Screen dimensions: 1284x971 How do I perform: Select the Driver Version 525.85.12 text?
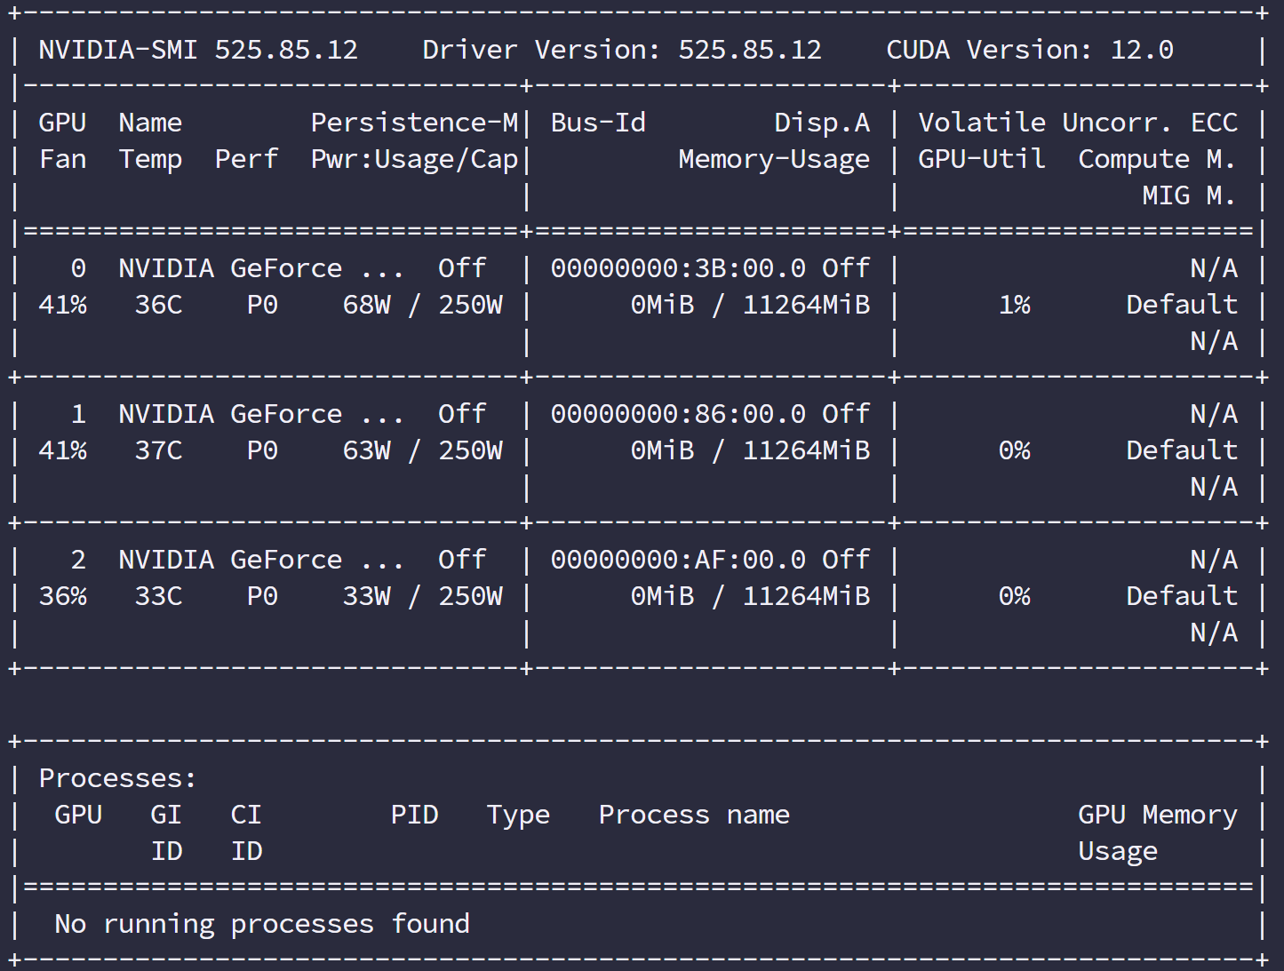tap(622, 50)
